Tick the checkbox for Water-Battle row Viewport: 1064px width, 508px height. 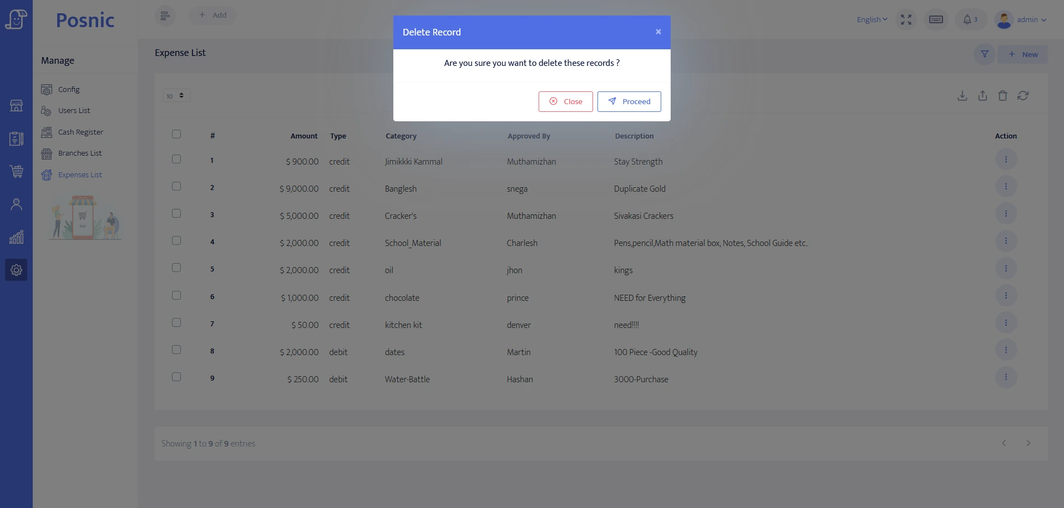click(176, 377)
